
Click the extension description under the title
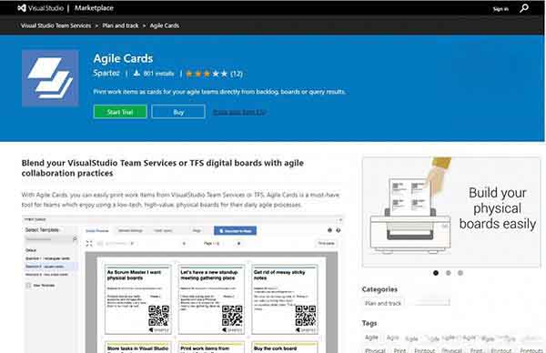pyautogui.click(x=219, y=92)
